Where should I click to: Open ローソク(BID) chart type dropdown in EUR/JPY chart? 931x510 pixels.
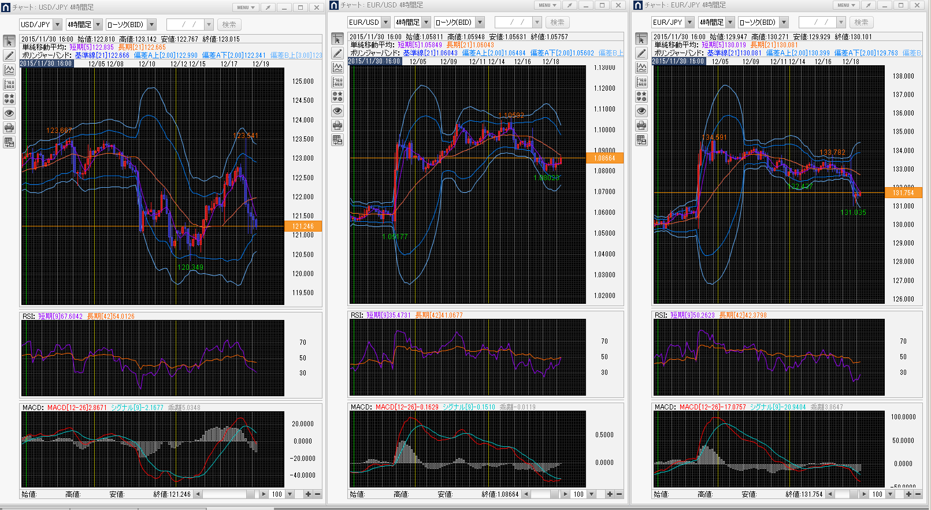[784, 23]
